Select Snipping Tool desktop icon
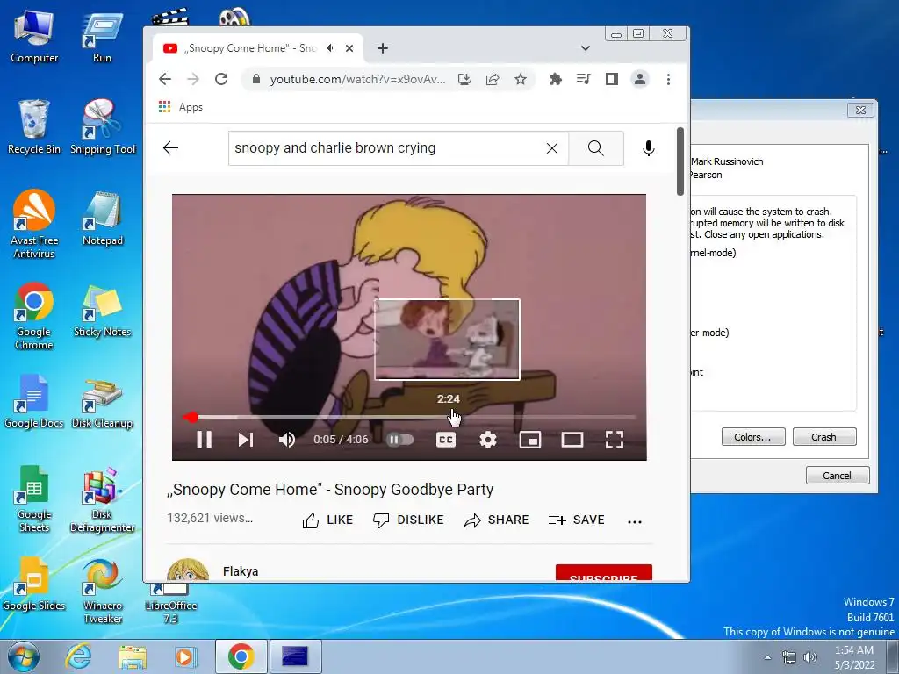Image resolution: width=899 pixels, height=674 pixels. click(103, 126)
